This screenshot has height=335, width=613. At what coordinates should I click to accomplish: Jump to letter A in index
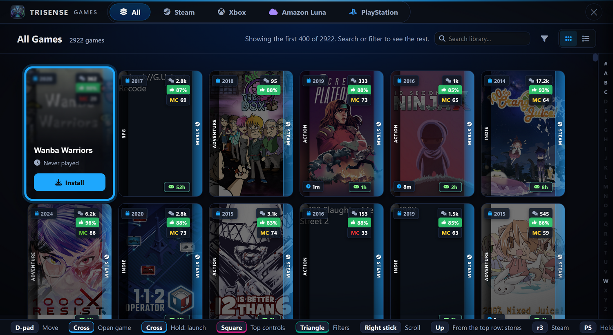tap(606, 73)
